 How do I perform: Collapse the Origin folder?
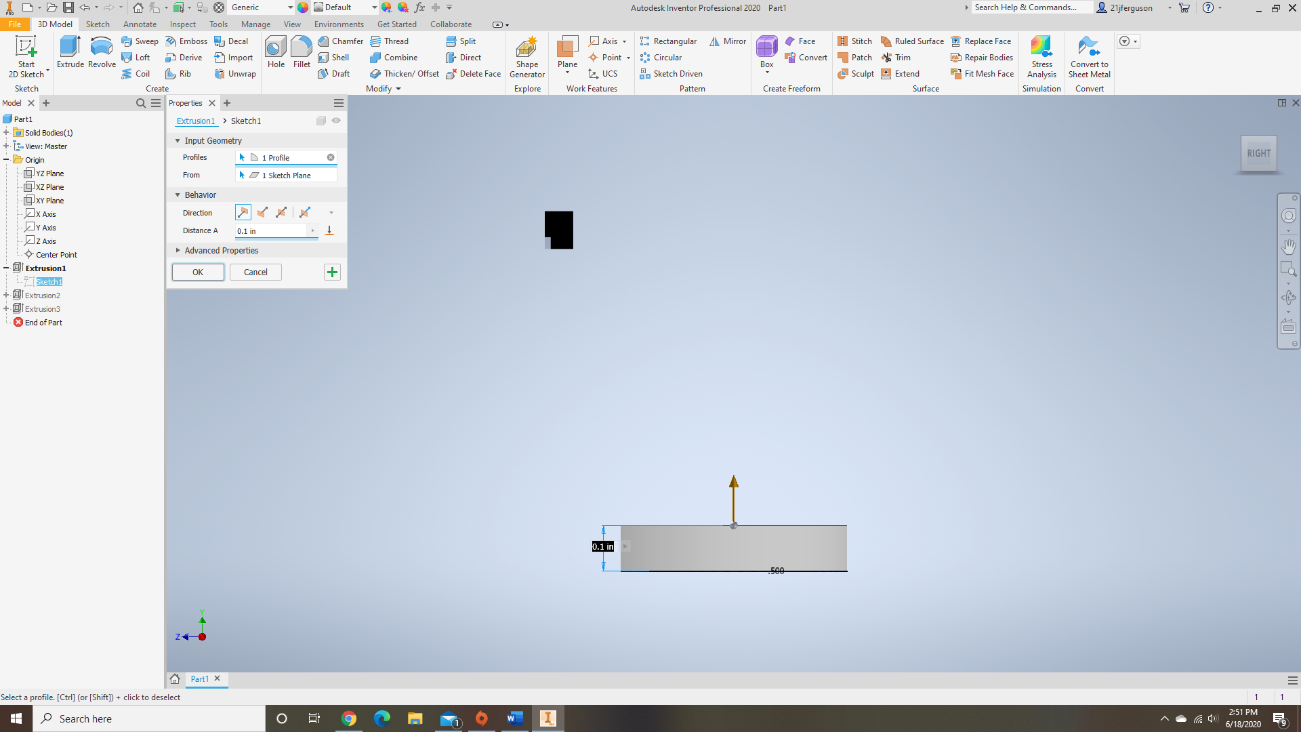pos(6,160)
